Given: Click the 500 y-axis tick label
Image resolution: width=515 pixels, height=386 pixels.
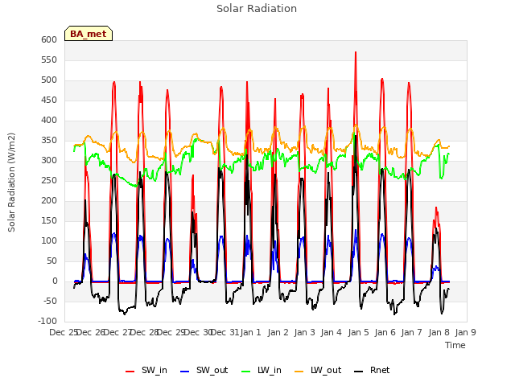Looking at the screenshot, I should (49, 80).
